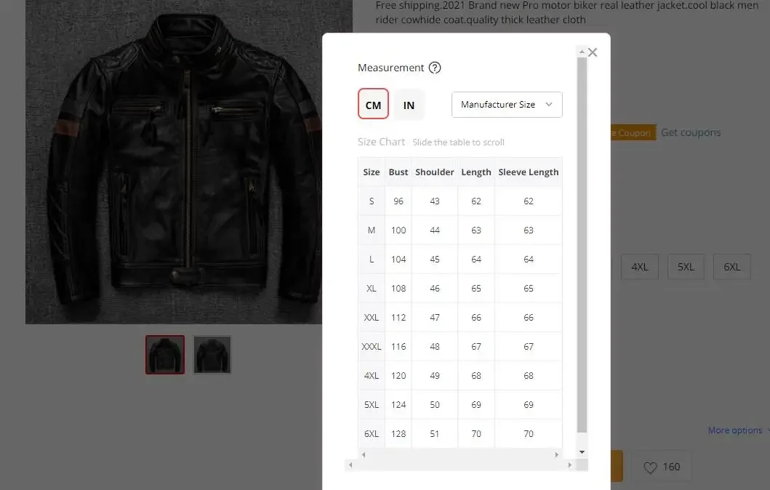This screenshot has width=770, height=490.
Task: Click the Measurement heading text
Action: [x=390, y=68]
